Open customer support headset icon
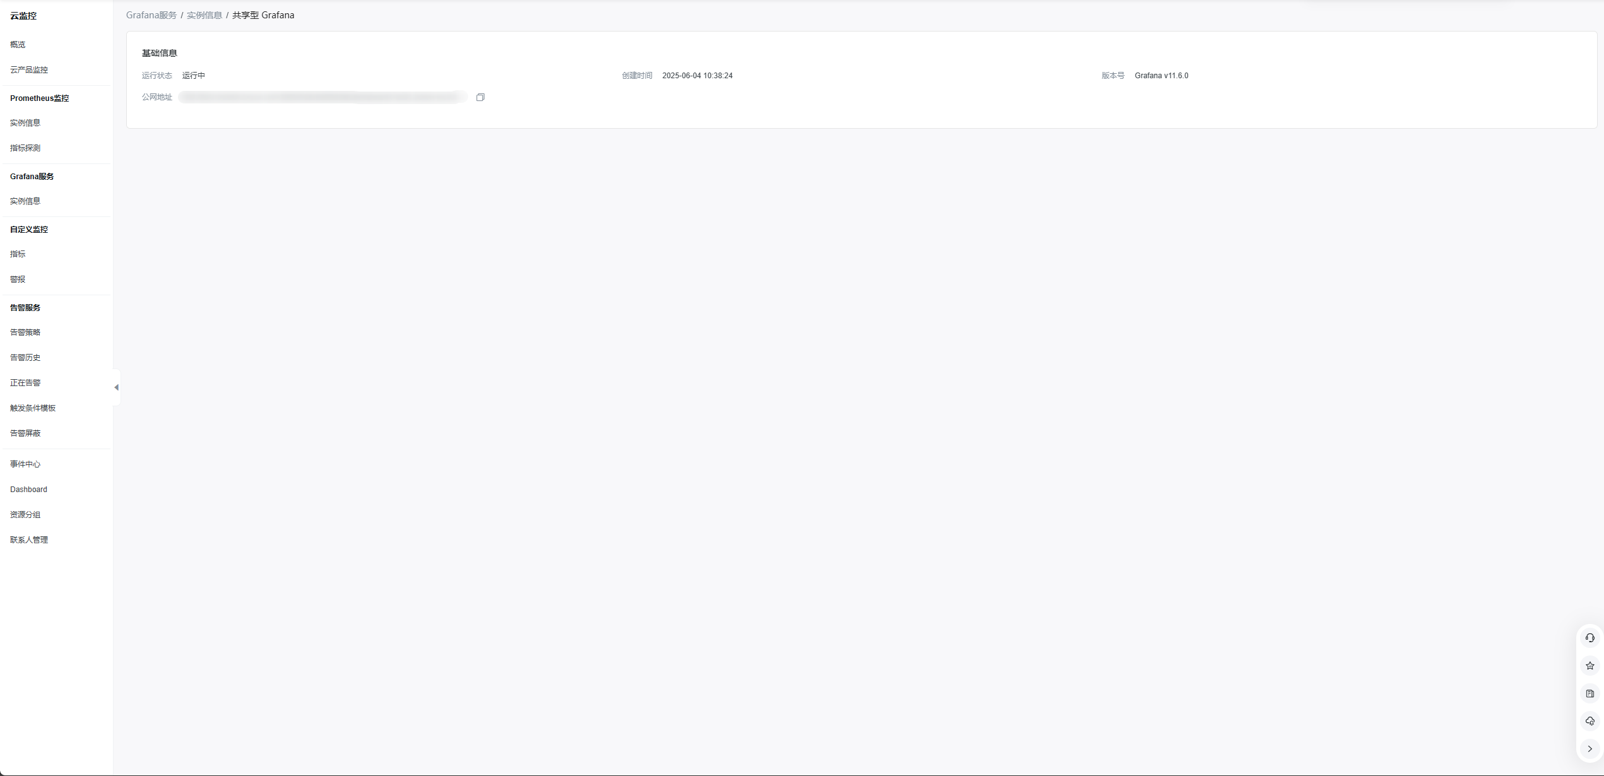The width and height of the screenshot is (1604, 776). (x=1589, y=638)
